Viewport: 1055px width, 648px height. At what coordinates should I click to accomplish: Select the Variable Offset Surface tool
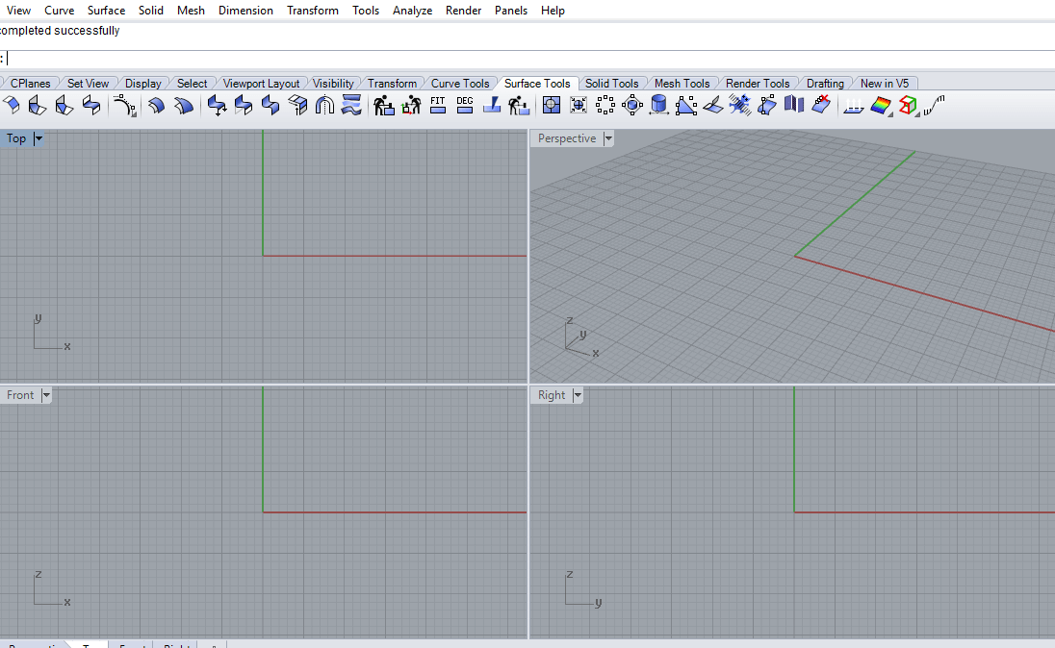tap(183, 105)
